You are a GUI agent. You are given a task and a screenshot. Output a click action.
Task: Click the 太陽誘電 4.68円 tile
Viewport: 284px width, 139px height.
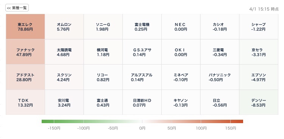click(64, 52)
